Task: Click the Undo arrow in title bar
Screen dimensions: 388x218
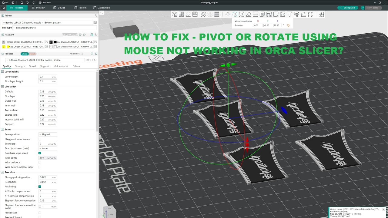Action: coord(28,2)
